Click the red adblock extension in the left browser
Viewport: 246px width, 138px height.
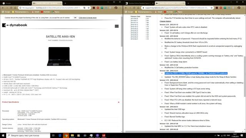(x=98, y=8)
